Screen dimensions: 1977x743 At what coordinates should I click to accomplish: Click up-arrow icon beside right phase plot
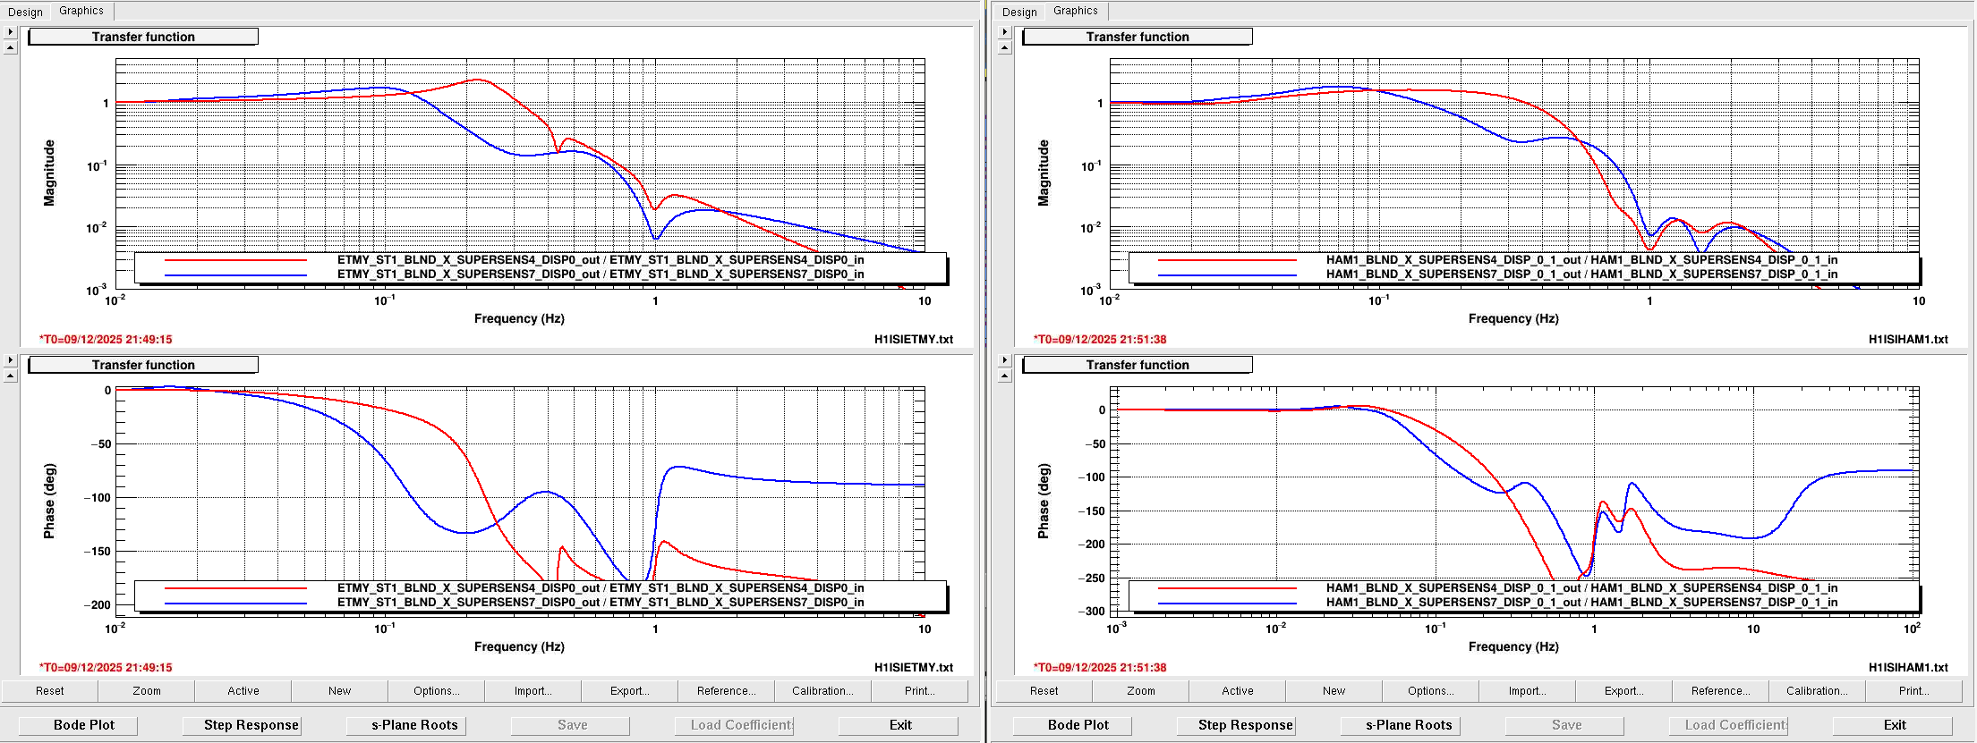click(1005, 376)
